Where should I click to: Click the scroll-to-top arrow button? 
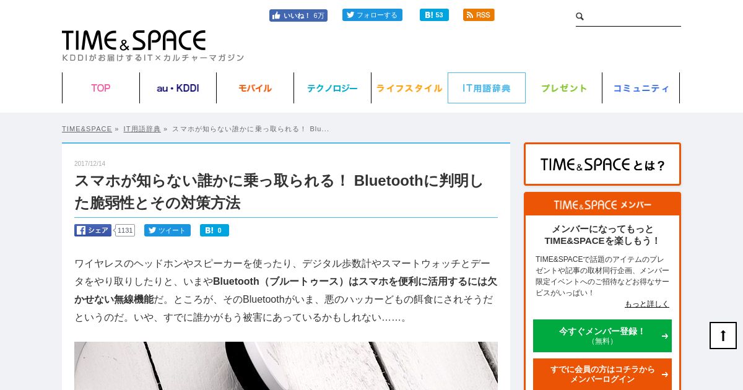[x=723, y=336]
